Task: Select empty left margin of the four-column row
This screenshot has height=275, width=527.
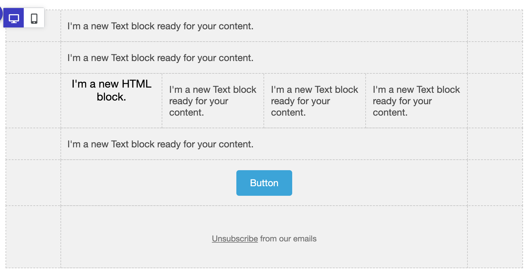Action: (33, 101)
